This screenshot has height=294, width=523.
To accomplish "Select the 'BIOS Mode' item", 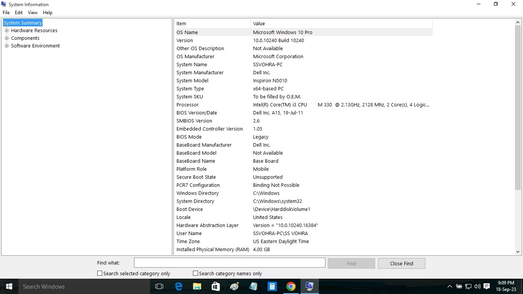I will click(189, 137).
